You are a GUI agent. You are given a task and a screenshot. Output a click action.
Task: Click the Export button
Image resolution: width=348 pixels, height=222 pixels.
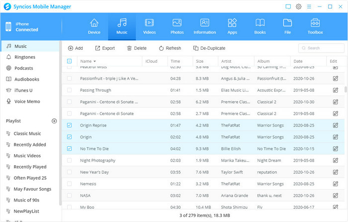click(x=104, y=48)
